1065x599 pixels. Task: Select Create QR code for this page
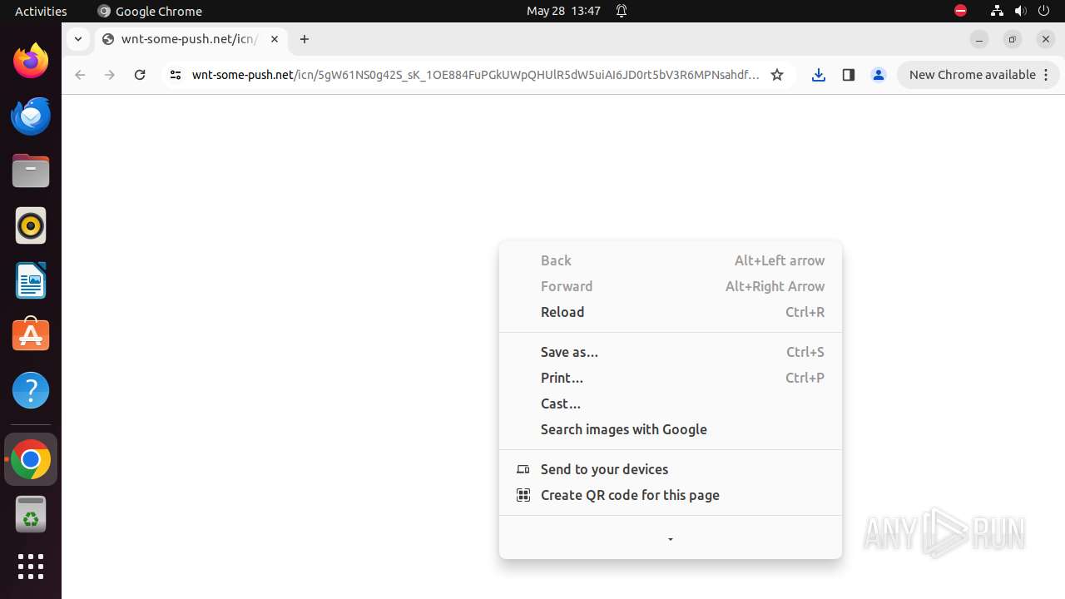(670, 495)
